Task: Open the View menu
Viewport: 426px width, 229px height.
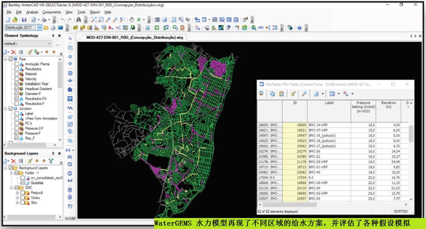Action: click(x=69, y=12)
